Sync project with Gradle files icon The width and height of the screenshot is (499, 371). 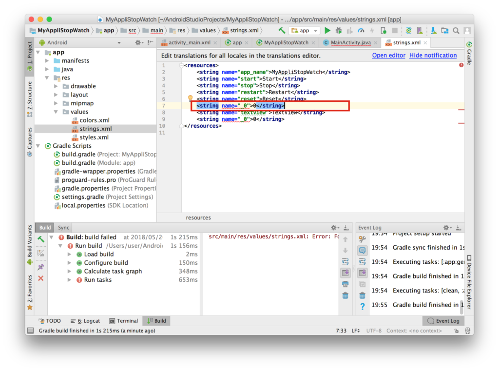pyautogui.click(x=409, y=31)
